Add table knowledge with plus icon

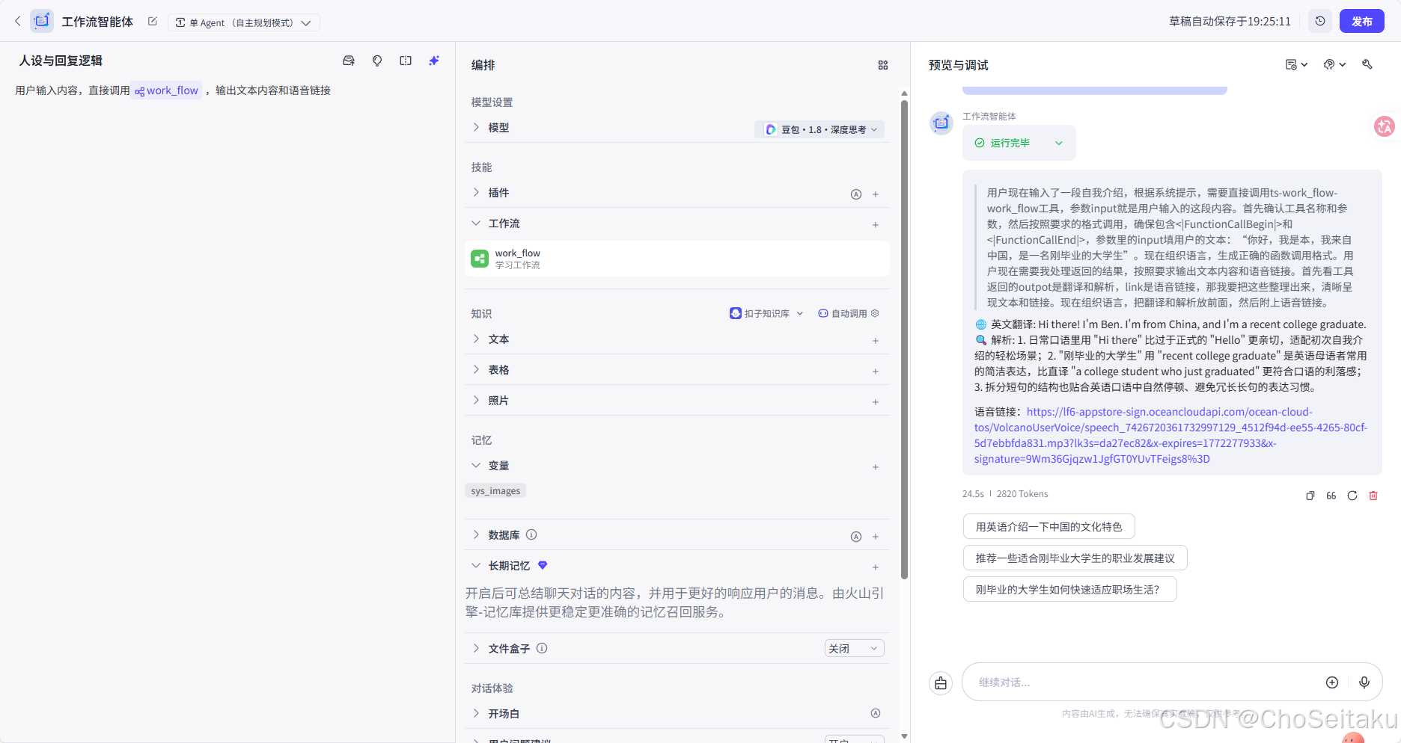tap(876, 371)
